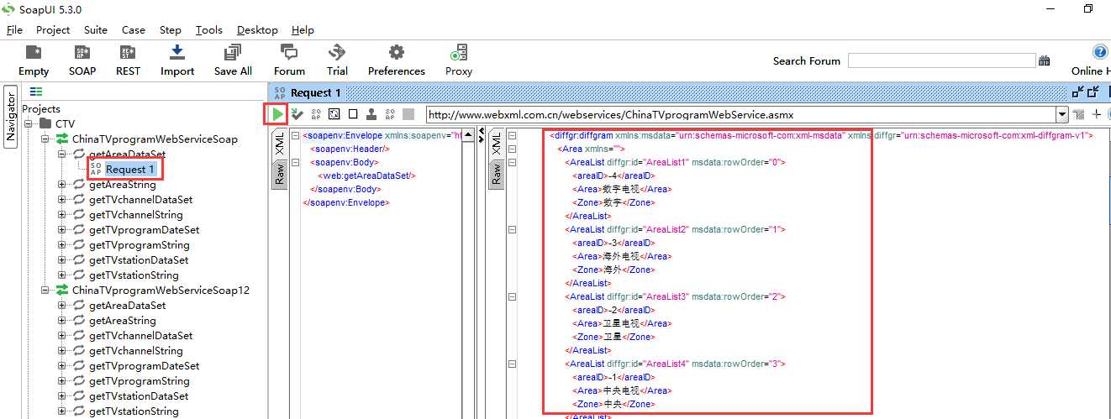Open the Step menu
This screenshot has width=1111, height=419.
pyautogui.click(x=171, y=29)
